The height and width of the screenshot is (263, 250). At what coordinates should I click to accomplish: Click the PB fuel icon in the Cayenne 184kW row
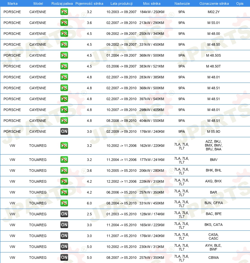[64, 12]
